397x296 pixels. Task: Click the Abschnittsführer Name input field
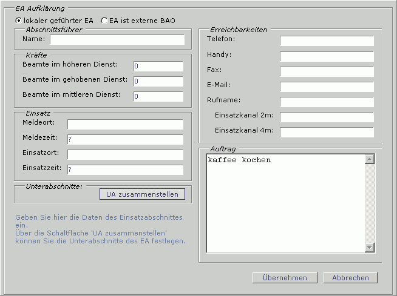point(117,40)
